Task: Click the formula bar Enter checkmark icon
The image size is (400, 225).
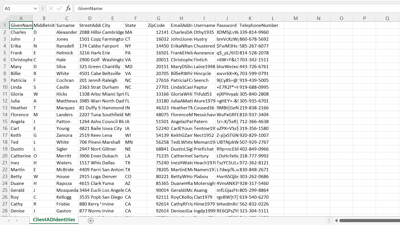Action: click(60, 9)
